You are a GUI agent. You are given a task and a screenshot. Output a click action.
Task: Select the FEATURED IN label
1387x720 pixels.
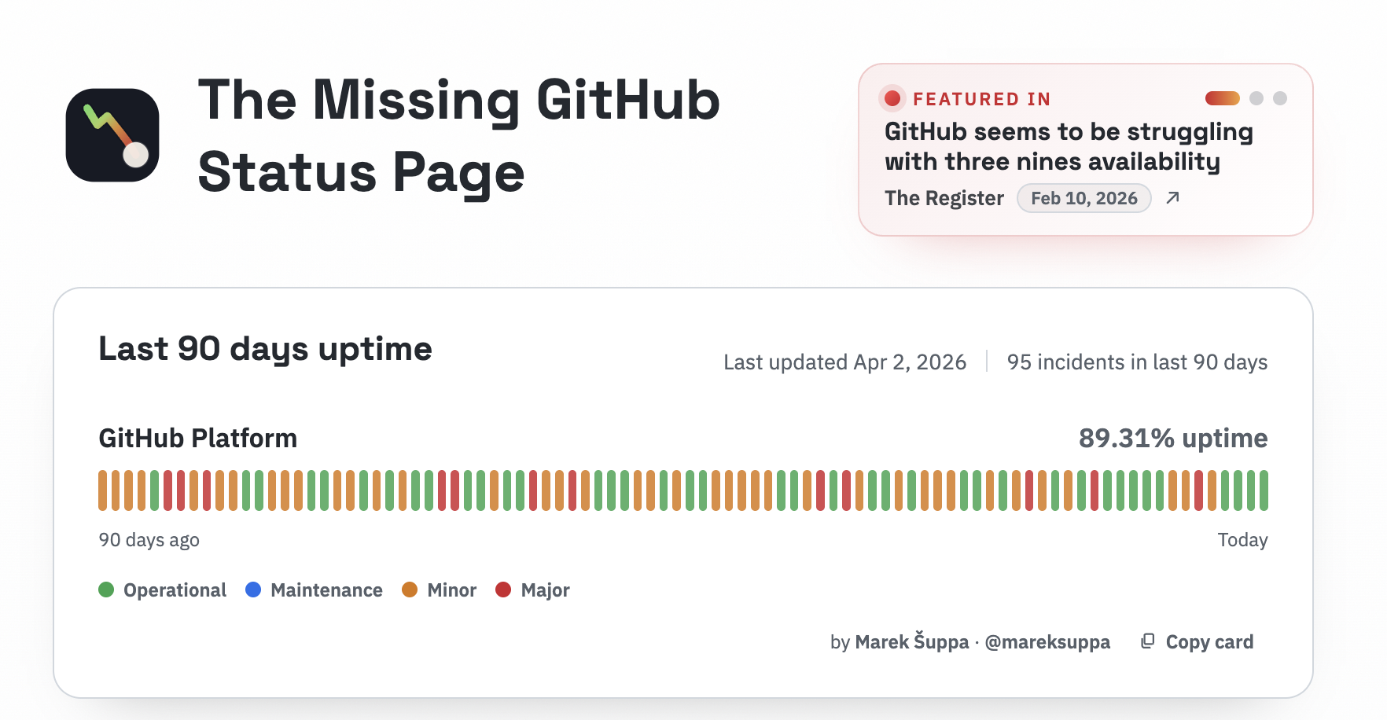tap(981, 98)
